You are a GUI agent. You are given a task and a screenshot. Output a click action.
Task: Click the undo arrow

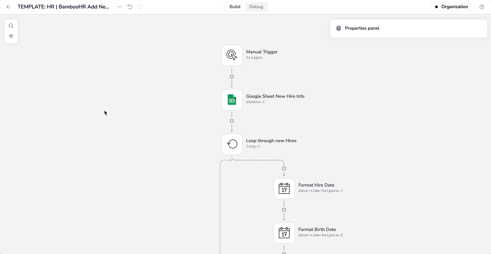point(130,7)
